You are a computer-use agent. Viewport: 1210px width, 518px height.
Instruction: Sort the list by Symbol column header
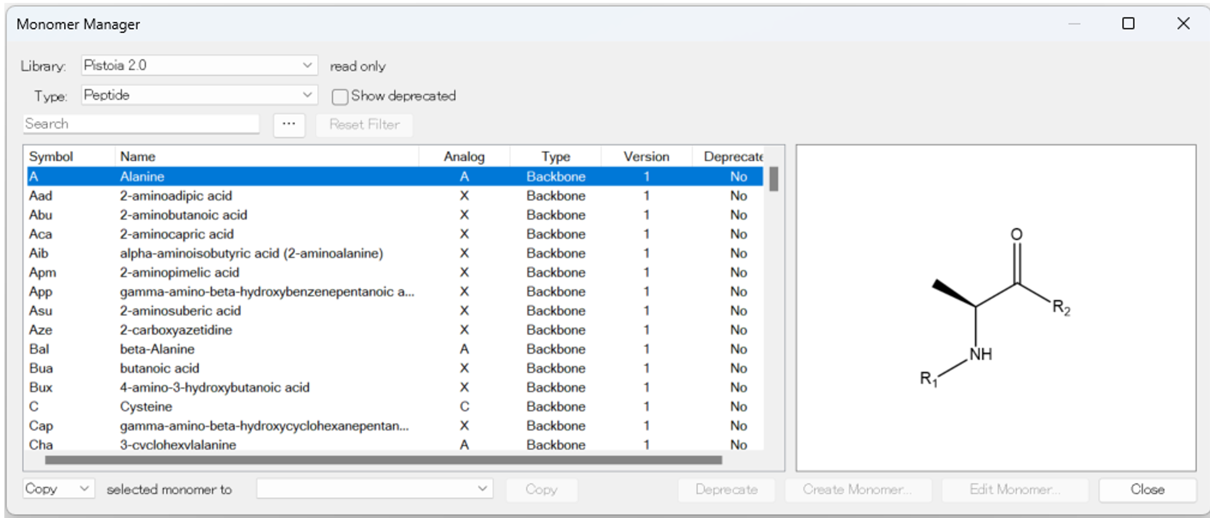[51, 157]
